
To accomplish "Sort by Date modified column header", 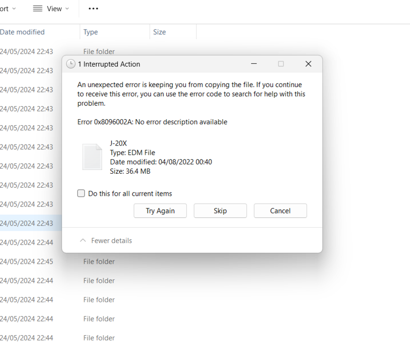I will pyautogui.click(x=23, y=32).
